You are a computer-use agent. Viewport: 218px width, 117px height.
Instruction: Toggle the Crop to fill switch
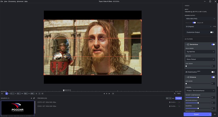194,23
